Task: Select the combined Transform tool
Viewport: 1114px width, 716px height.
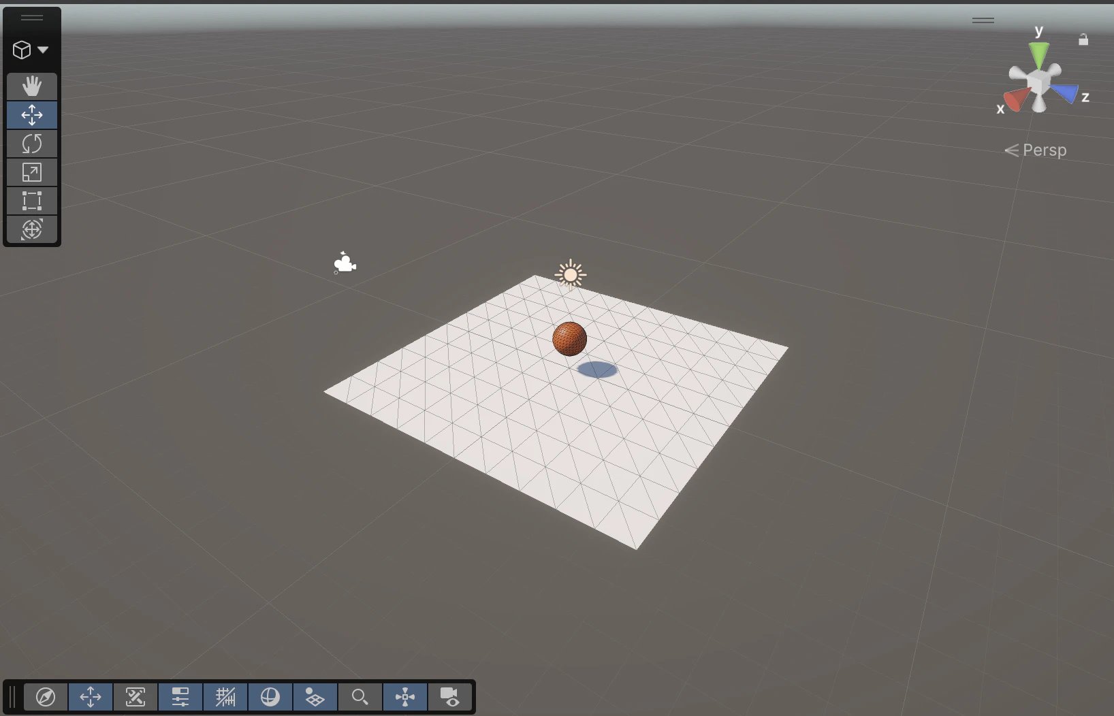Action: 32,229
